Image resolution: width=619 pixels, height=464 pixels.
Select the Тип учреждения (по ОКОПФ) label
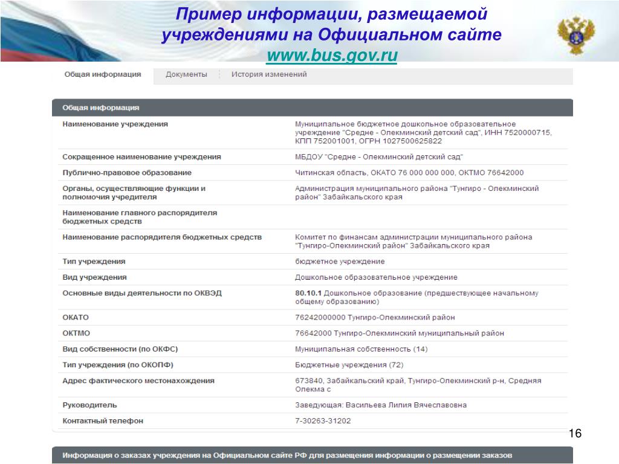point(118,364)
